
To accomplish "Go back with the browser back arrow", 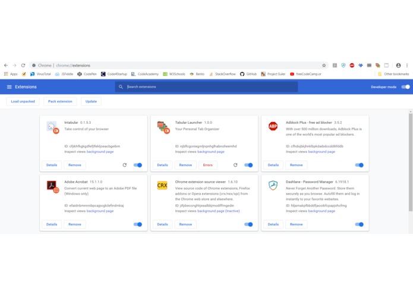I will pos(6,65).
